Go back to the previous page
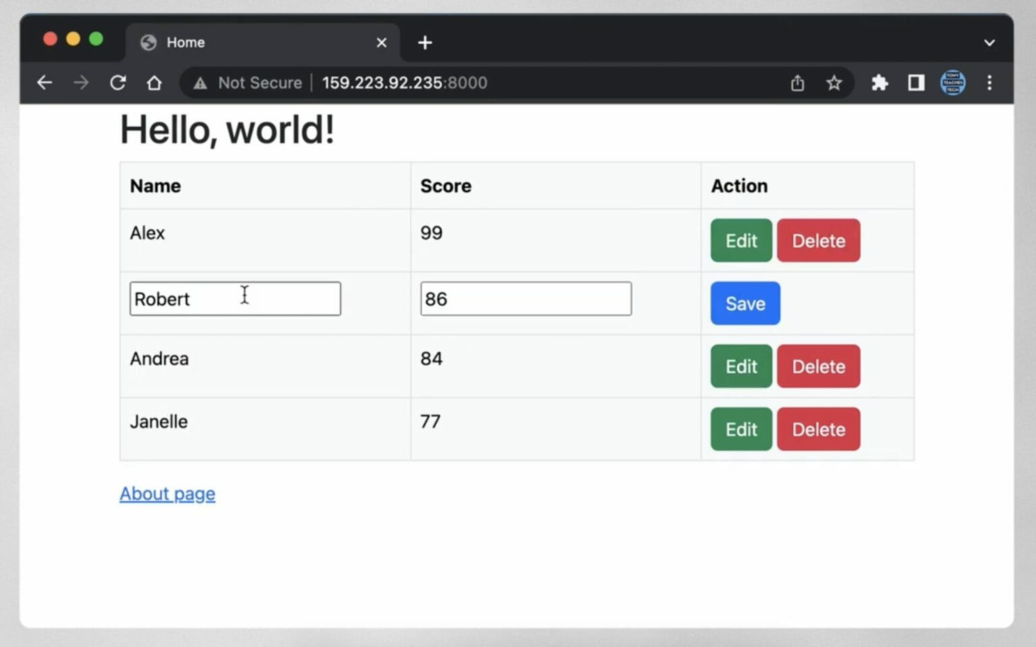This screenshot has height=647, width=1036. point(45,83)
